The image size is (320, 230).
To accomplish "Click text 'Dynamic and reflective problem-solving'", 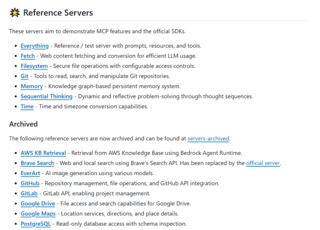I will (129, 96).
